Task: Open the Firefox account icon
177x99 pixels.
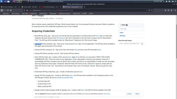Action: (171, 10)
